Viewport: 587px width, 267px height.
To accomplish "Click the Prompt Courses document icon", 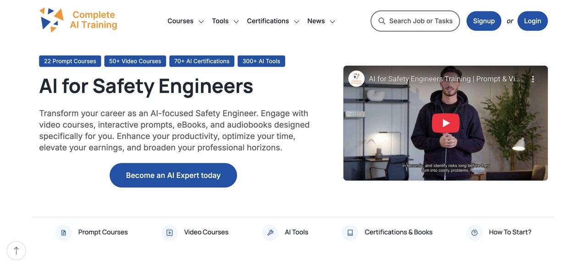I will 63,233.
